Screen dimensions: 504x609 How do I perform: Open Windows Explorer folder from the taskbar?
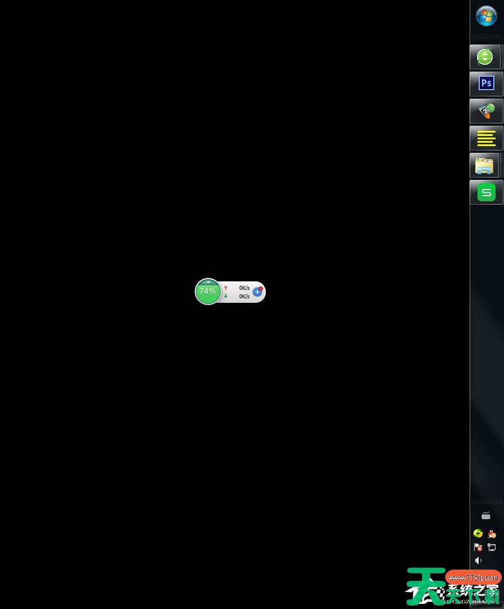(484, 165)
